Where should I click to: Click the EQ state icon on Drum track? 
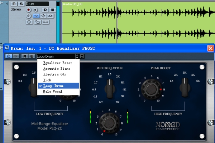[43, 16]
